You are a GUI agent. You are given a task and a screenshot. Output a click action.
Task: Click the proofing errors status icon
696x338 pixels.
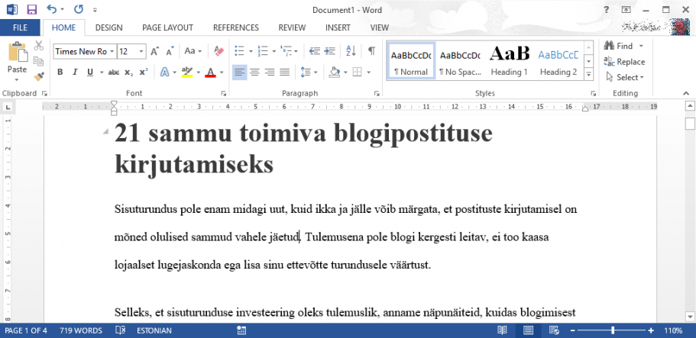click(120, 330)
